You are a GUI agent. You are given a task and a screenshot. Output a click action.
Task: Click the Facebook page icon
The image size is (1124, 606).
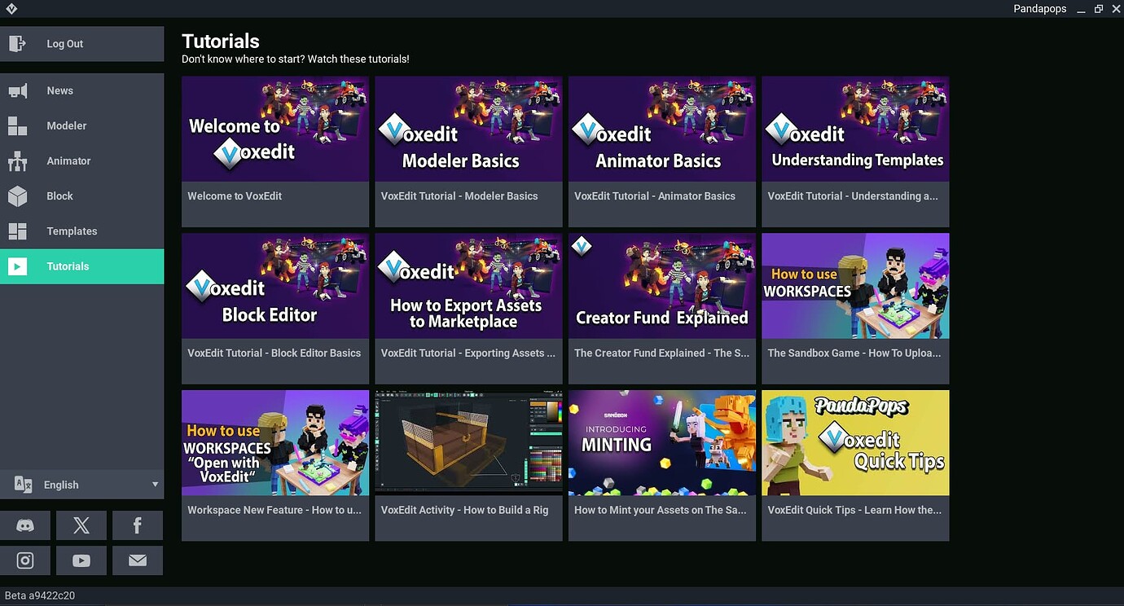coord(137,525)
